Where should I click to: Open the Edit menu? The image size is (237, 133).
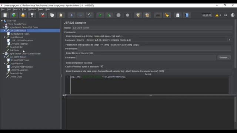click(x=9, y=9)
